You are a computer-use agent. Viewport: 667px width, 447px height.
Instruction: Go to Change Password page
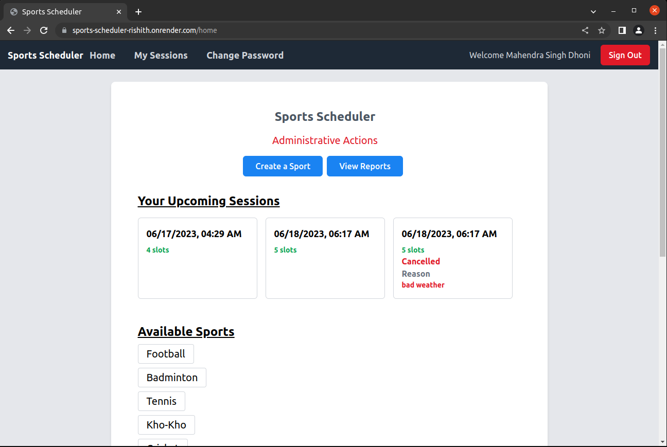point(245,55)
